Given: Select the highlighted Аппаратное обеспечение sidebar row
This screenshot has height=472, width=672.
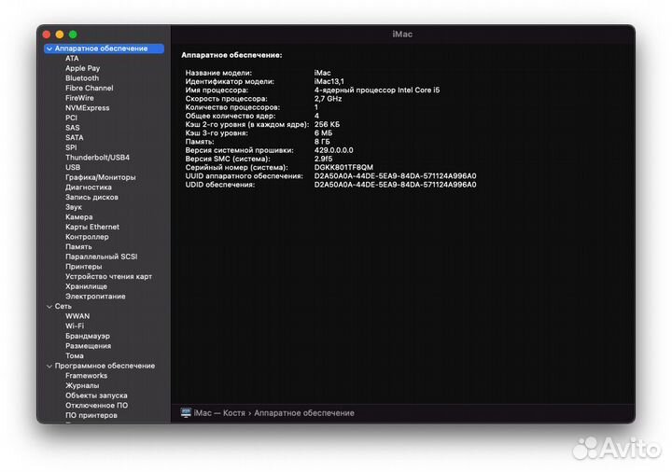Looking at the screenshot, I should (104, 49).
